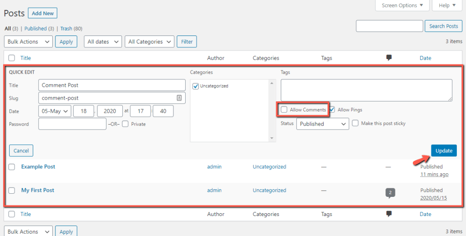This screenshot has width=466, height=236.
Task: Click the day field showing 18
Action: coord(84,111)
